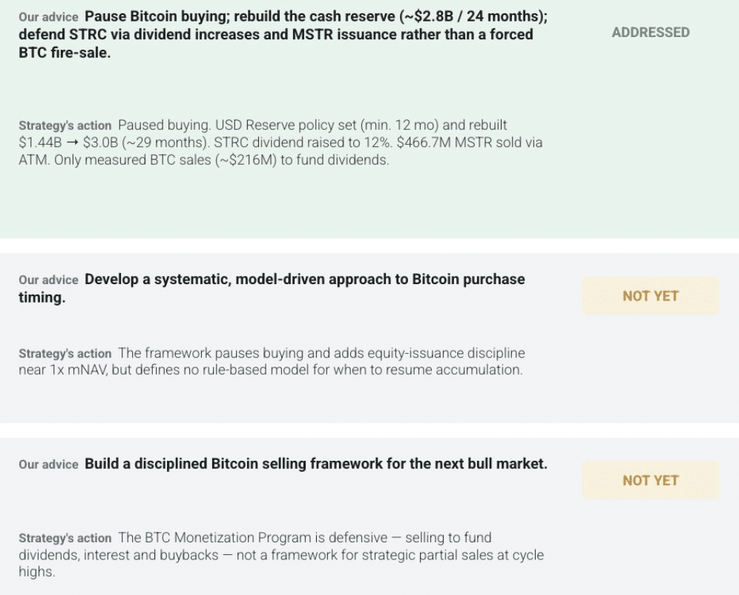The width and height of the screenshot is (739, 595).
Task: Click "Our advice" label before "Develop a systematic"
Action: pos(48,280)
